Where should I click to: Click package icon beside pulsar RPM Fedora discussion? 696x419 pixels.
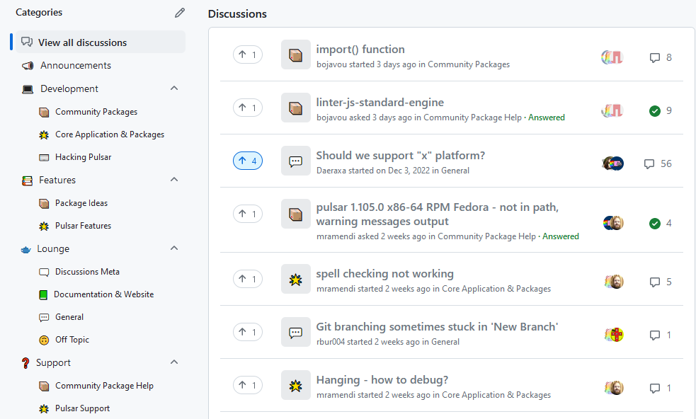pos(296,214)
